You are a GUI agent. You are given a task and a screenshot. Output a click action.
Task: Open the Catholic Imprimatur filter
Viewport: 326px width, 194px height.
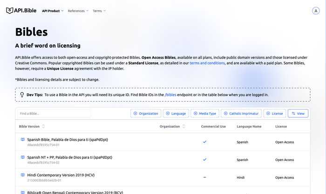coord(241,113)
